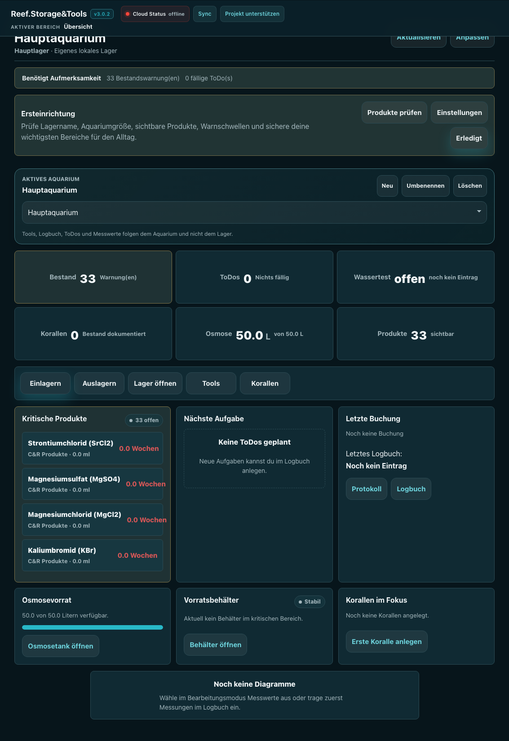
Task: Click the Sync button
Action: pos(205,14)
